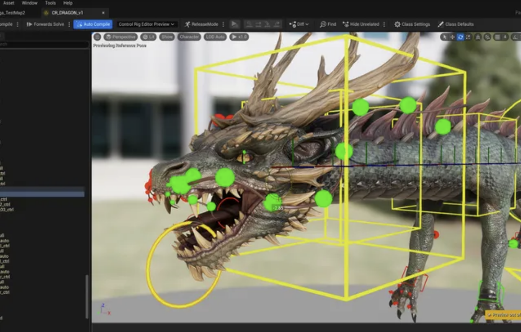
Task: Toggle Auto Compile button
Action: 93,24
